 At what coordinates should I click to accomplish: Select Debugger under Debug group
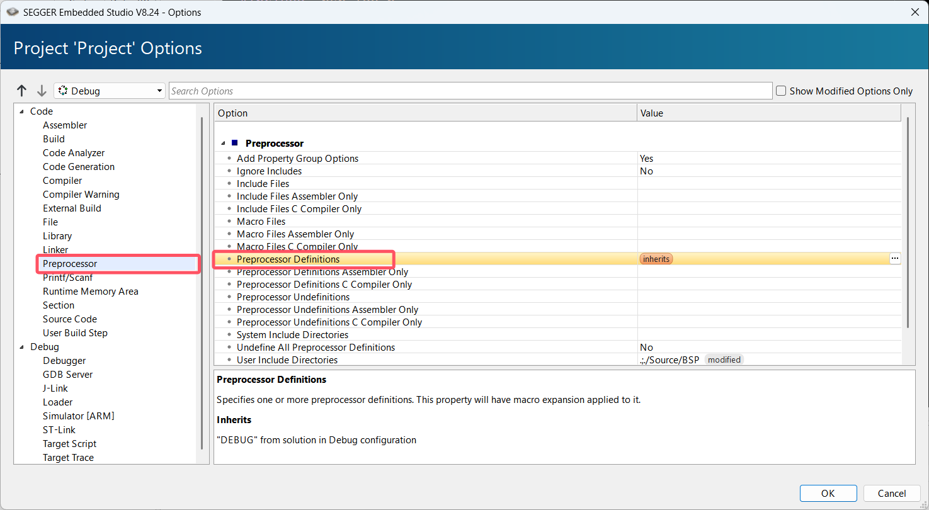click(64, 361)
